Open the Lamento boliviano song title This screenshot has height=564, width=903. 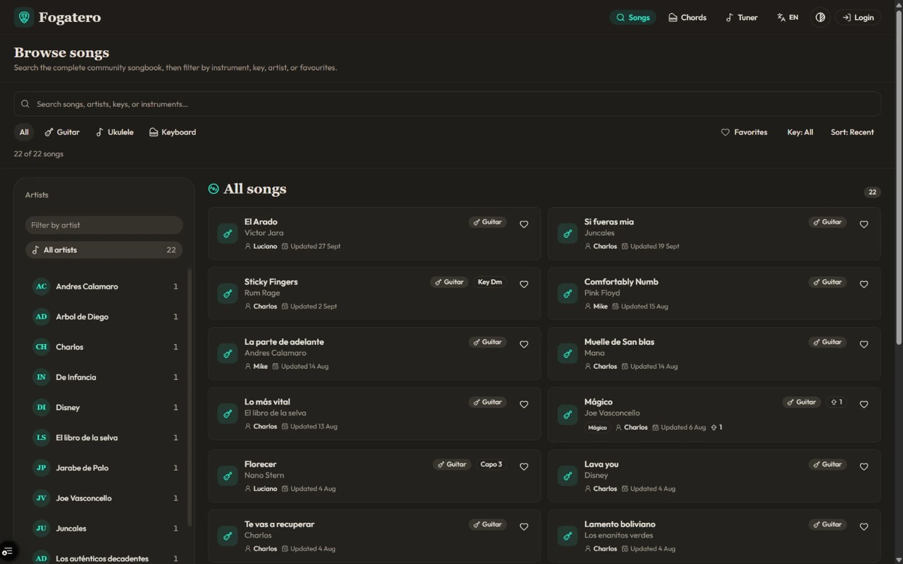point(620,524)
